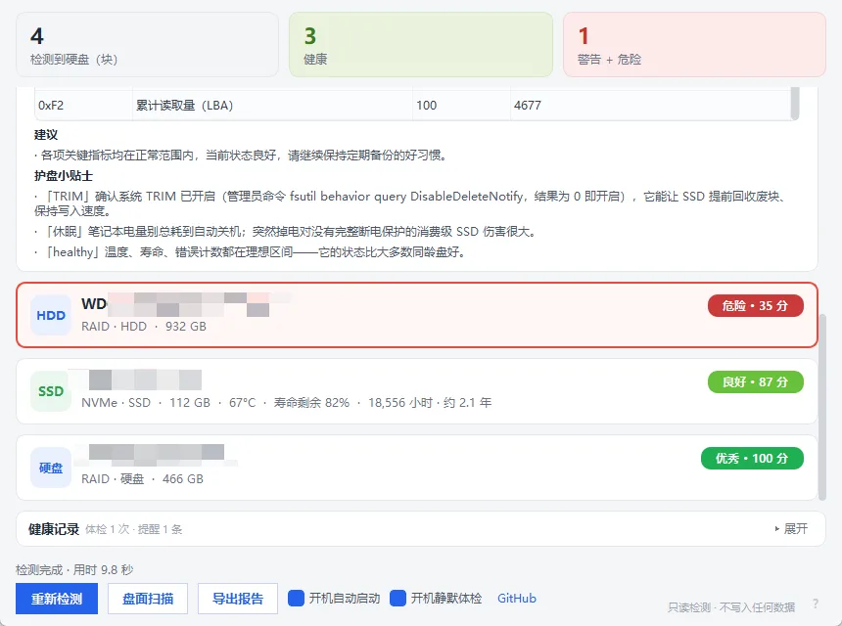Expand the 健康记录 section with 展开
842x626 pixels.
click(791, 529)
